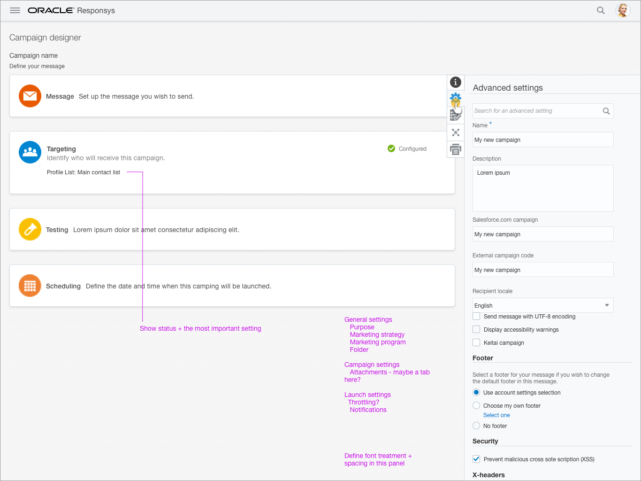Screen dimensions: 641x481
Task: Click the search icon in advanced settings field
Action: pos(606,111)
